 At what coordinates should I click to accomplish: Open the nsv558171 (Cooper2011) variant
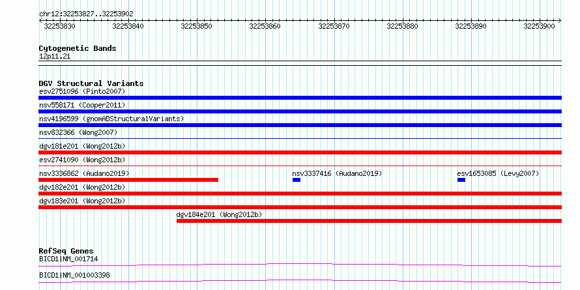pos(82,105)
